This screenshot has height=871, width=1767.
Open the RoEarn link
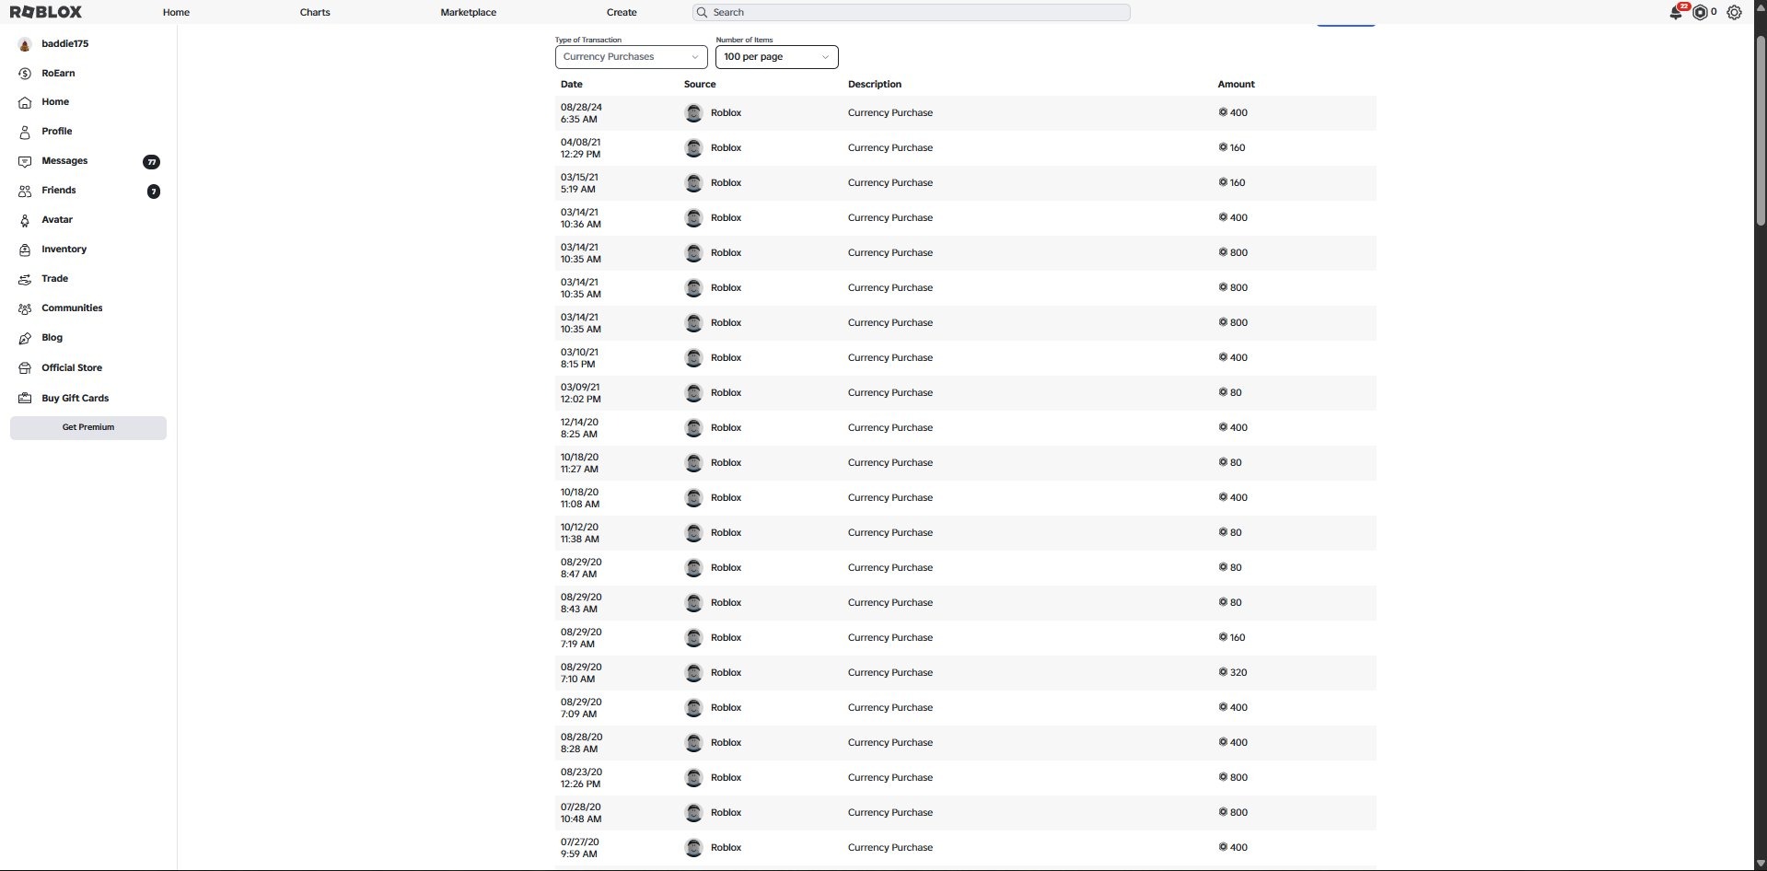point(58,74)
